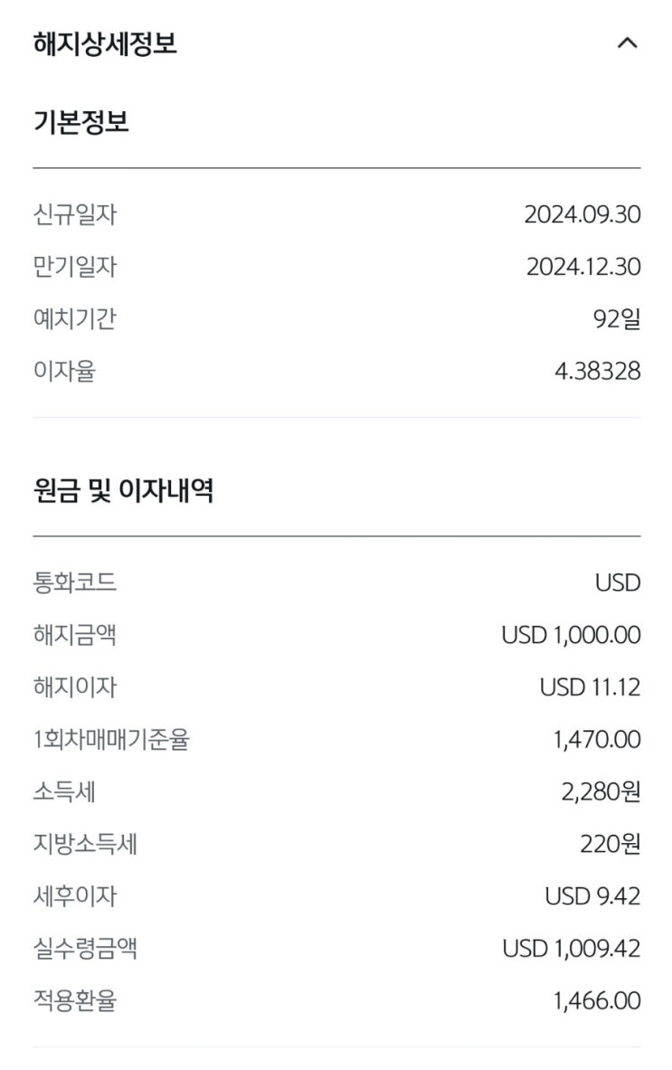672x1070 pixels.
Task: Click the 1,470.00 base rate value
Action: click(597, 740)
